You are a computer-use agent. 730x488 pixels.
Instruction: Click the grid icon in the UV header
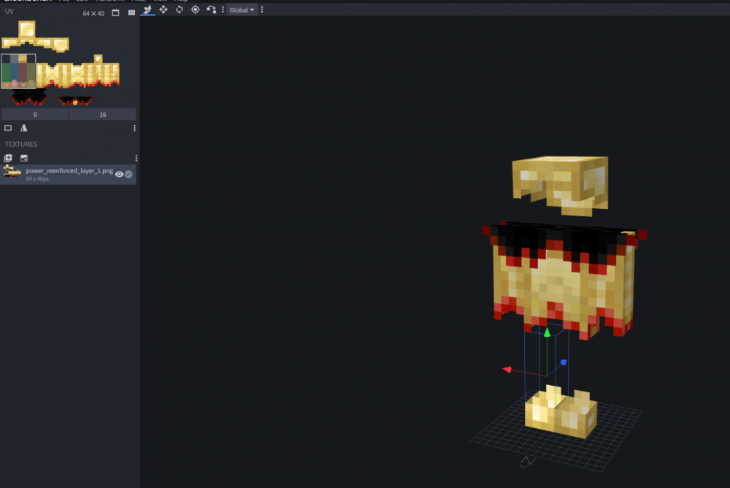click(131, 13)
